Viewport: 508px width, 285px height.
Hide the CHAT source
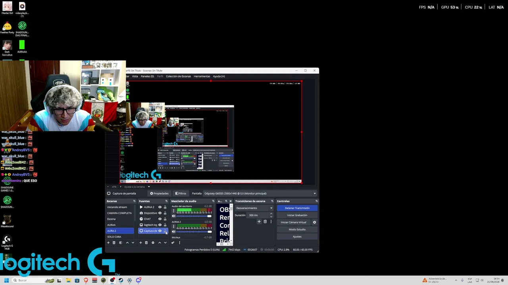click(160, 219)
